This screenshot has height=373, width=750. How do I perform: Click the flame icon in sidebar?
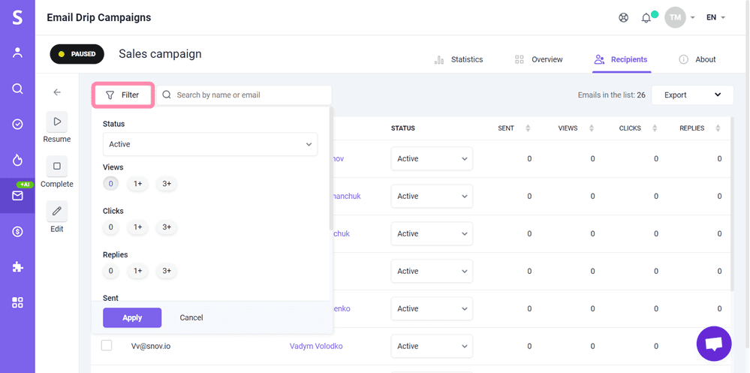tap(17, 160)
